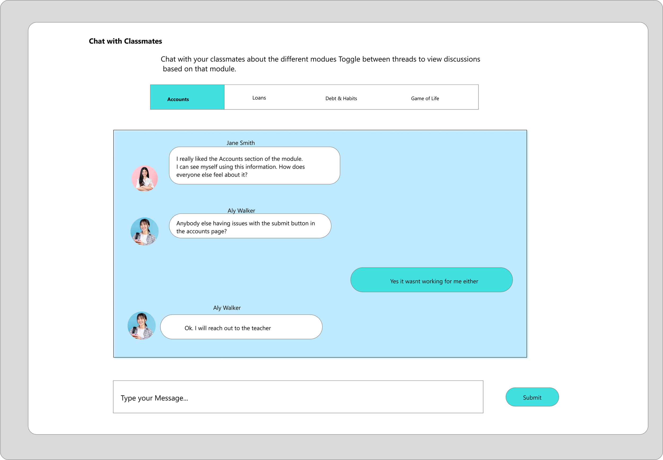The image size is (663, 460).
Task: Open the Loans thread tab
Action: coord(259,98)
